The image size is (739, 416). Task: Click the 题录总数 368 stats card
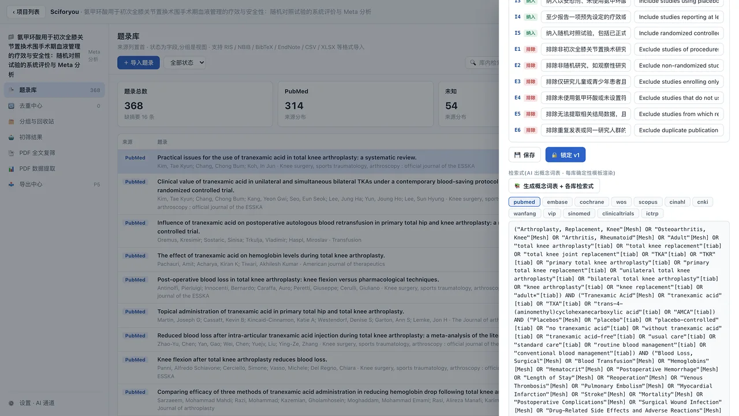[195, 104]
